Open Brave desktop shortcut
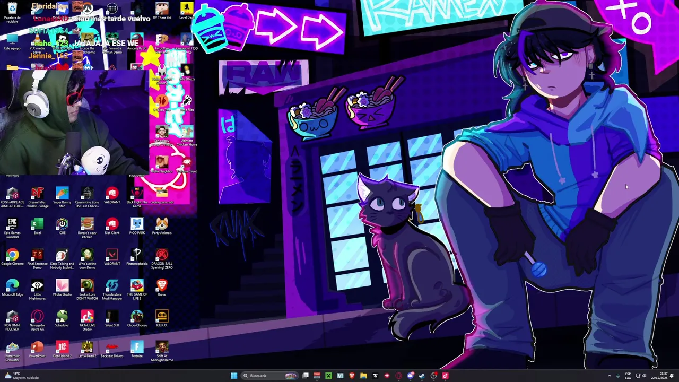Screen dimensions: 679x382 pyautogui.click(x=162, y=288)
